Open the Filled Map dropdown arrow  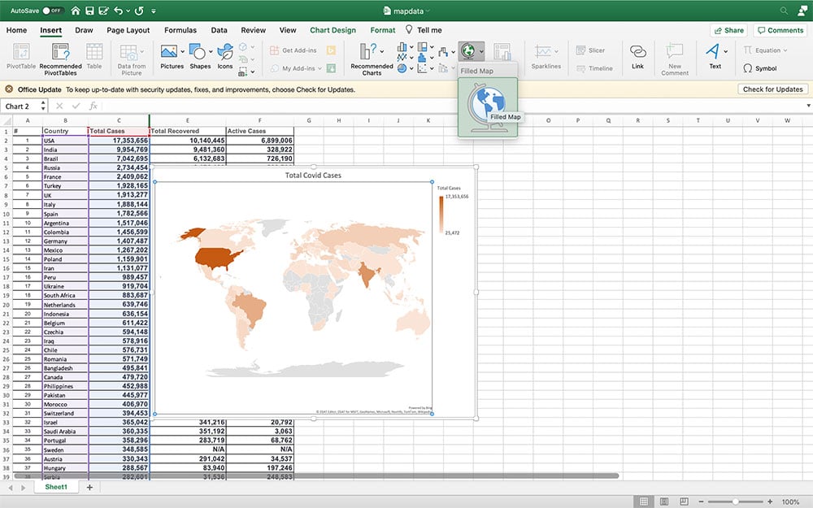click(x=480, y=50)
